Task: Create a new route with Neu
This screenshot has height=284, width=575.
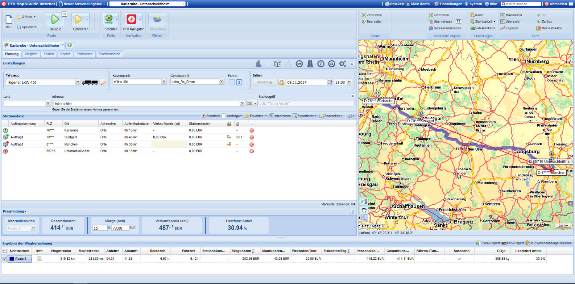Action: pos(9,21)
